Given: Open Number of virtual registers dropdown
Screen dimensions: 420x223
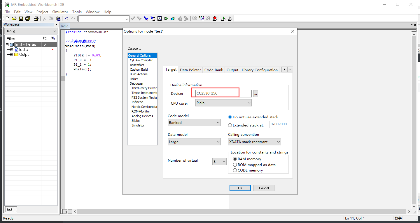Looking at the screenshot, I should point(220,161).
